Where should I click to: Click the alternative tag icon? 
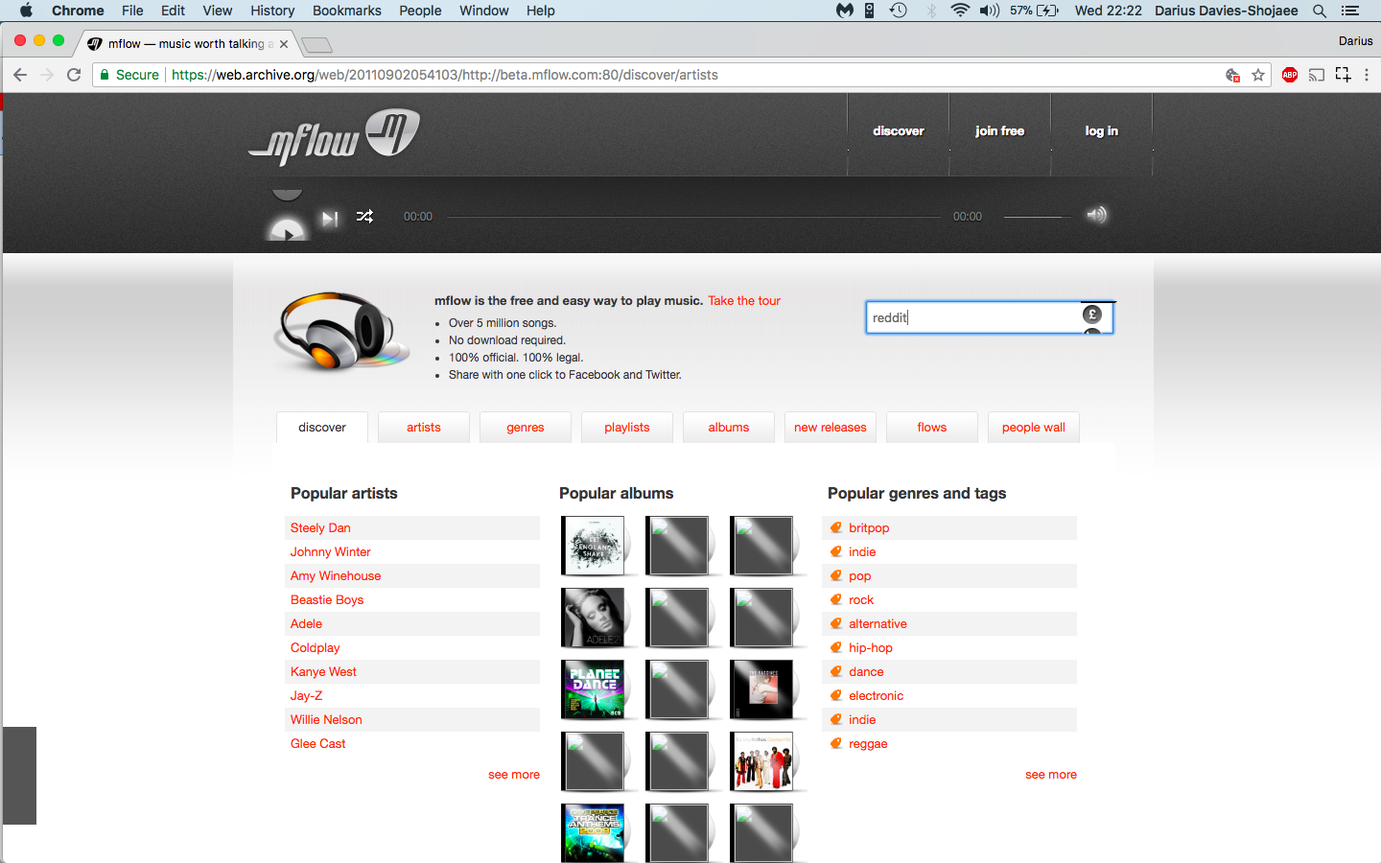836,623
